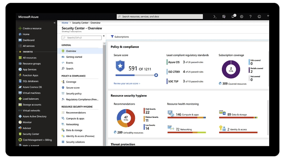Collapse the left portal sidebar
The image size is (285, 164).
point(54,23)
